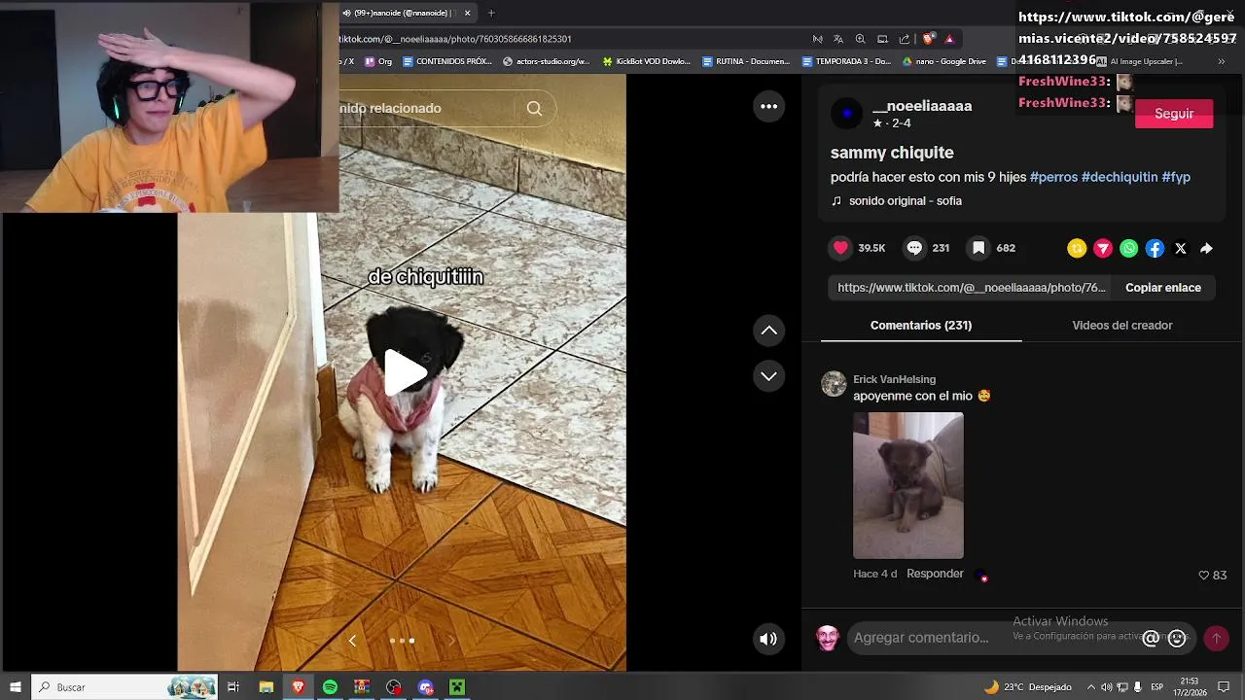Open the __noeeliaaaaa profile avatar
The width and height of the screenshot is (1245, 700).
click(846, 114)
